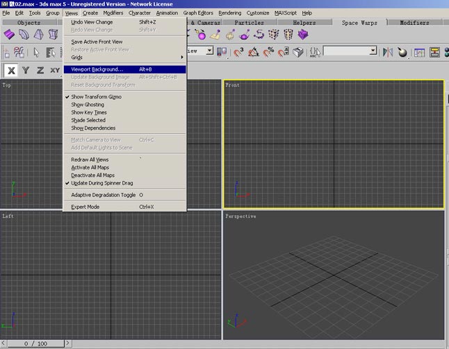Viewport: 449px width, 349px height.
Task: Select the Path Follow beaded-curve icon
Action: (x=259, y=35)
